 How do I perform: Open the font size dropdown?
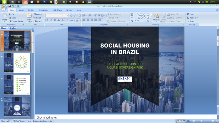(x=67, y=16)
